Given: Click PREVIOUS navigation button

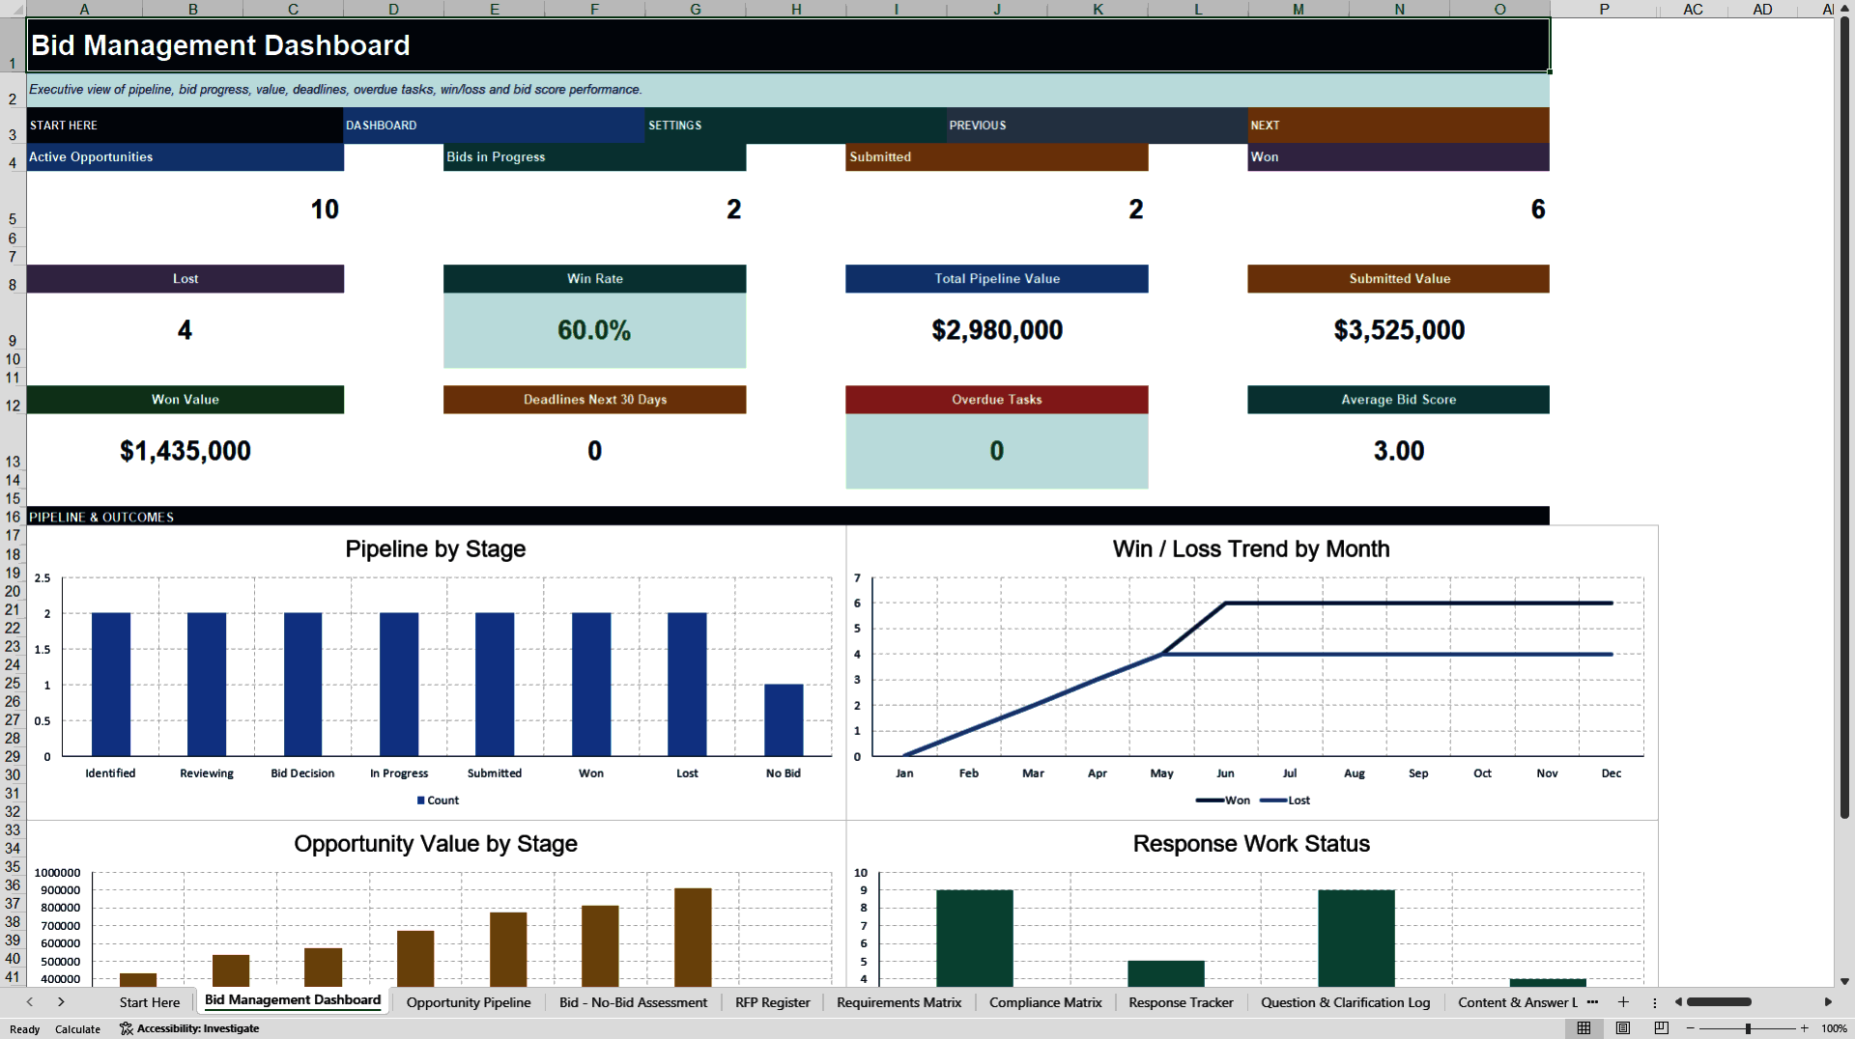Looking at the screenshot, I should 1097,126.
